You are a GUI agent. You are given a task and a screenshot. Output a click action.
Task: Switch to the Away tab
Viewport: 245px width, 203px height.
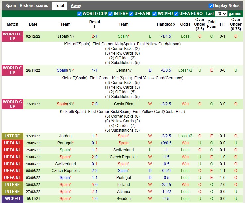coord(76,6)
